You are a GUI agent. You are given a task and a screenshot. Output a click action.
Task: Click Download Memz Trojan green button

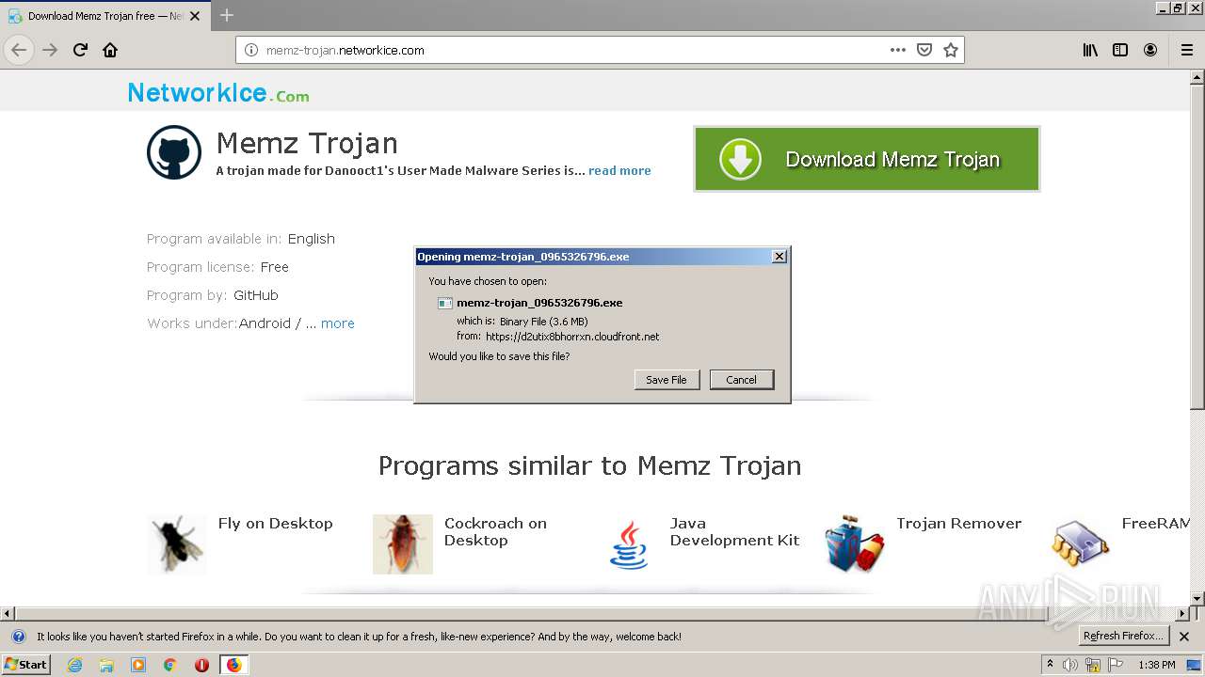pos(867,159)
